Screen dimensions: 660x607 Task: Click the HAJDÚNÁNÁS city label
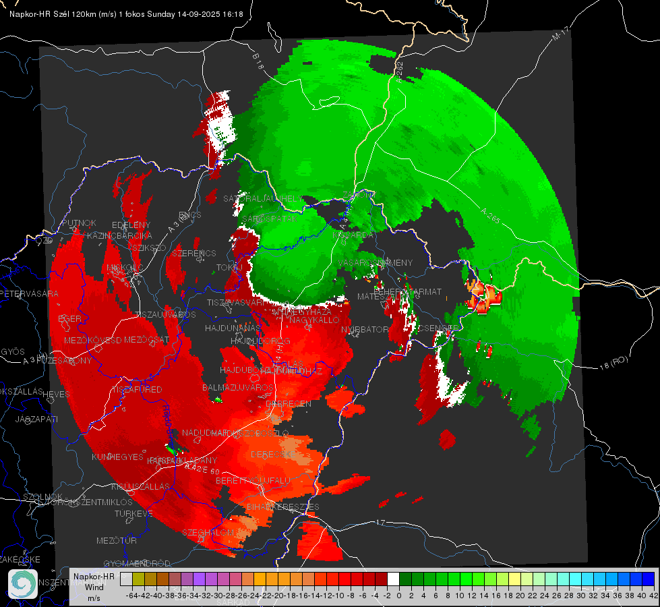[x=233, y=328]
